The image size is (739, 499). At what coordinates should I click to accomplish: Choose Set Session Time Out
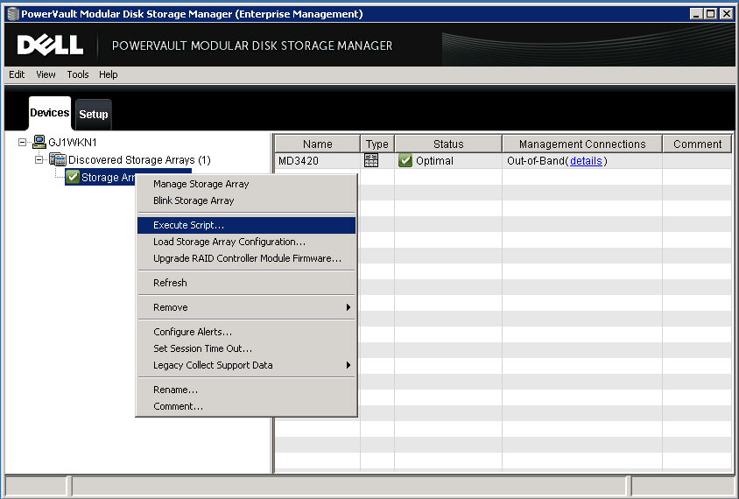[x=247, y=348]
